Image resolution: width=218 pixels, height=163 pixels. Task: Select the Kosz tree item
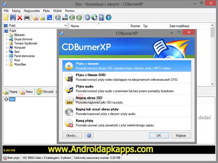pos(17,60)
